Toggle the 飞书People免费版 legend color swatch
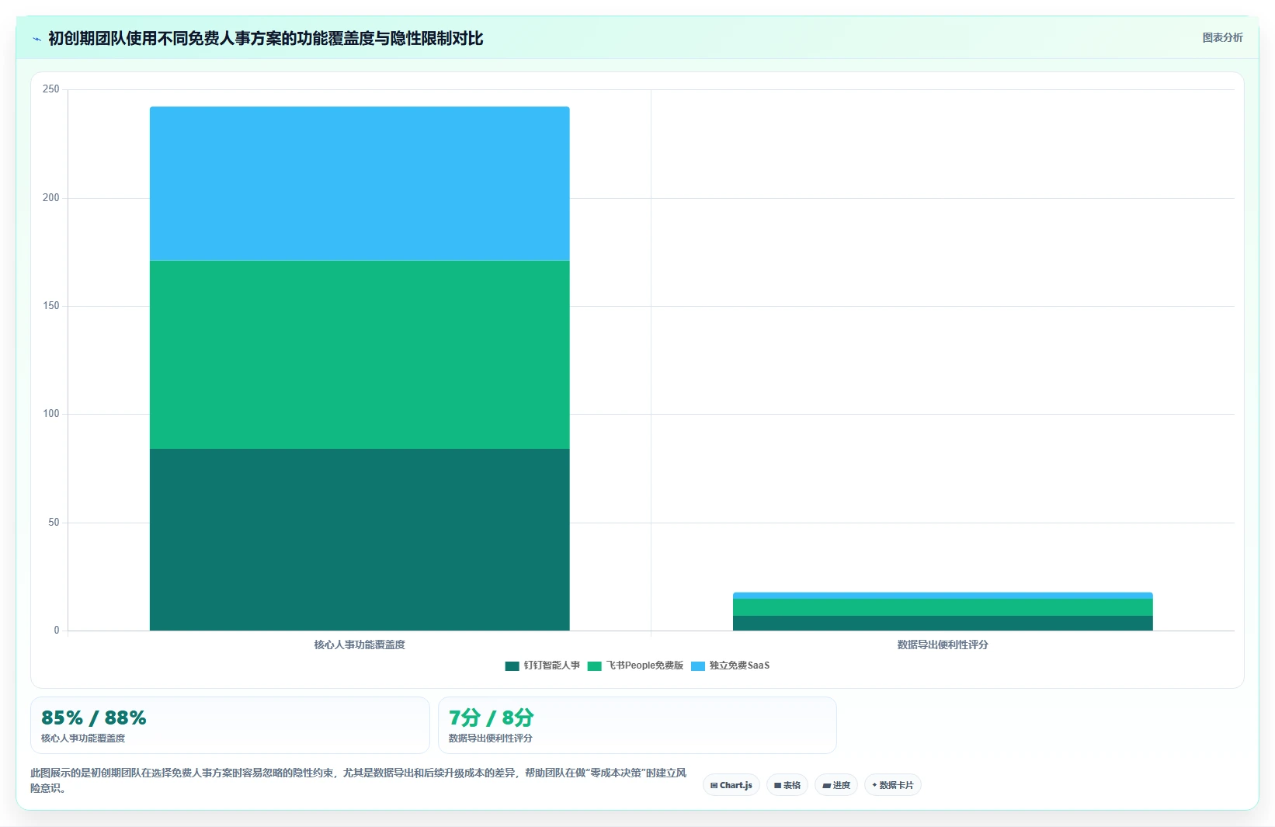Image resolution: width=1275 pixels, height=827 pixels. click(x=595, y=665)
